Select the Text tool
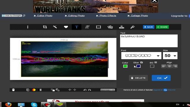The image size is (190, 107). tap(77, 27)
